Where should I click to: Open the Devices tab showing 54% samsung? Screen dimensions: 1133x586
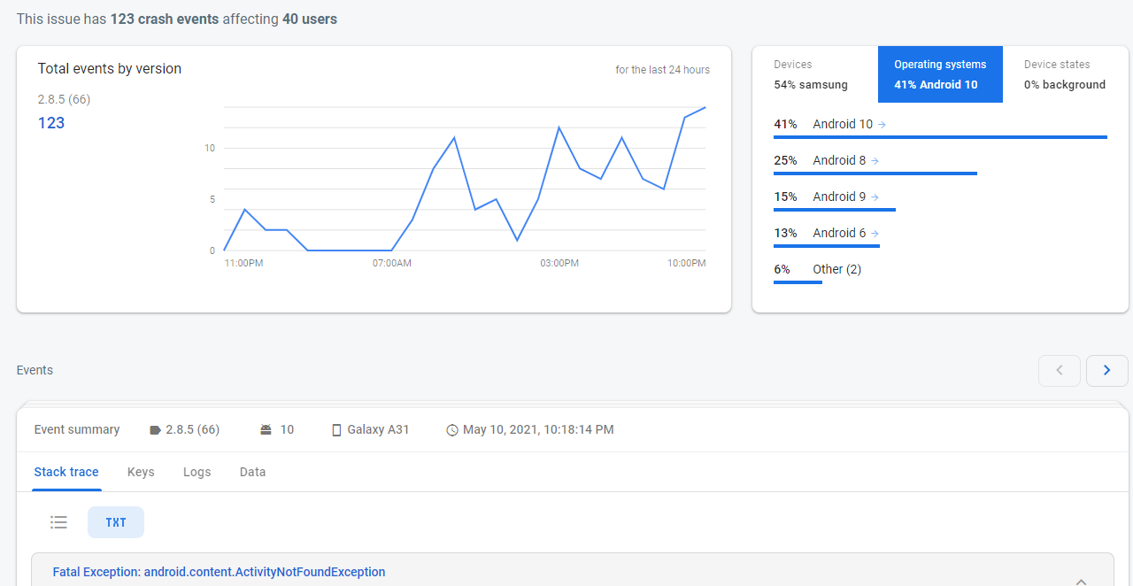815,74
